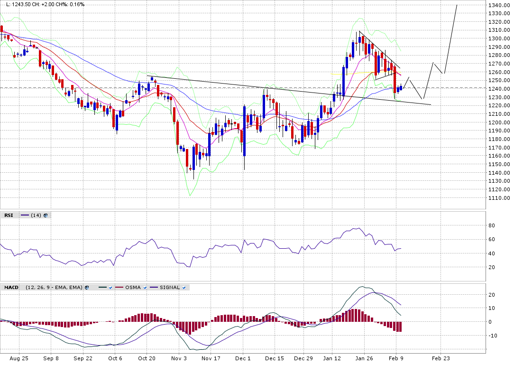Click the 1240.00 price axis label
The height and width of the screenshot is (365, 514).
click(499, 89)
